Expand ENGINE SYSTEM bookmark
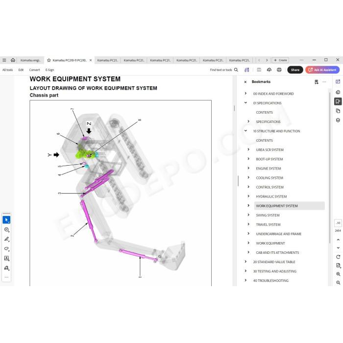 tap(248, 168)
